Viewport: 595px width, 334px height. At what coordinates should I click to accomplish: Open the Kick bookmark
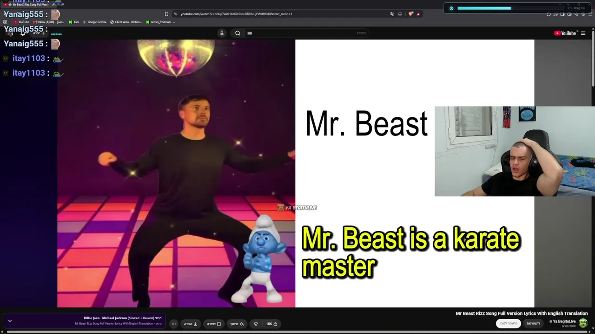[74, 22]
